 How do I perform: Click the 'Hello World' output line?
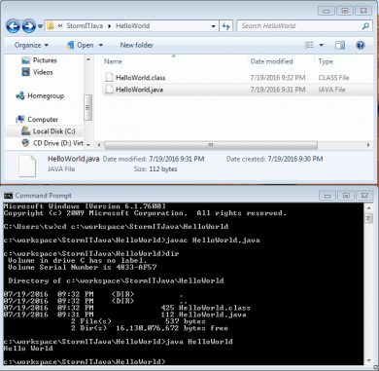28,349
